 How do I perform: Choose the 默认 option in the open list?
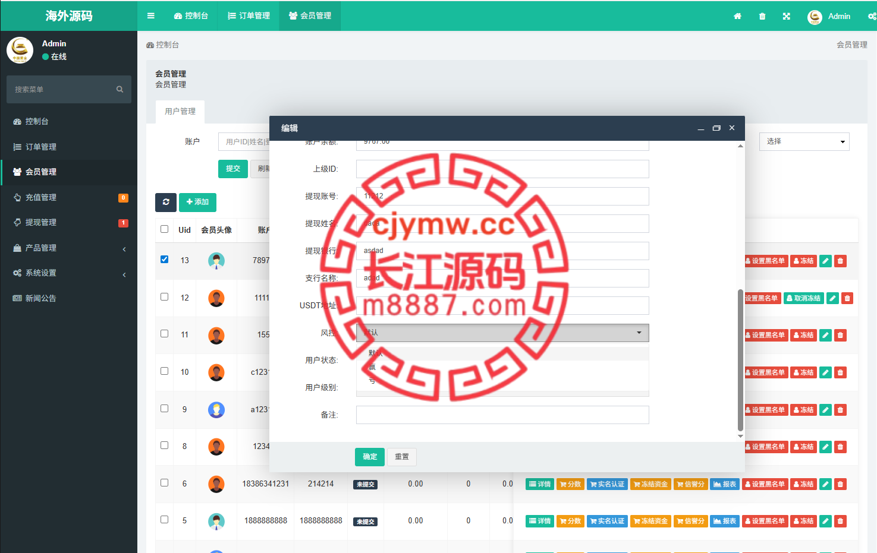(x=502, y=353)
